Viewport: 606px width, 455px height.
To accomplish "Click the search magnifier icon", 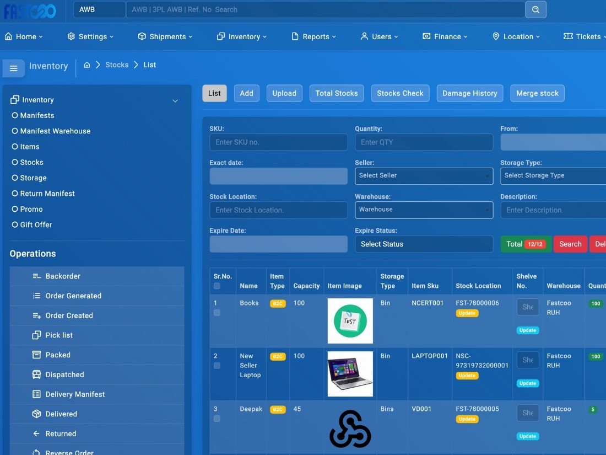I will point(535,9).
